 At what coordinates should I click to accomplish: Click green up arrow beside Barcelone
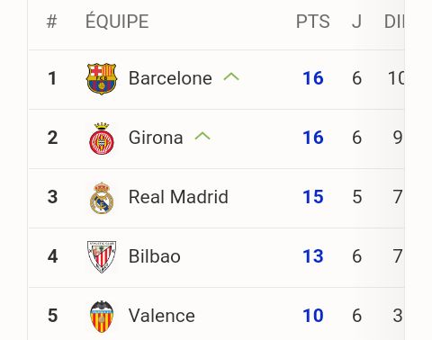click(x=231, y=76)
